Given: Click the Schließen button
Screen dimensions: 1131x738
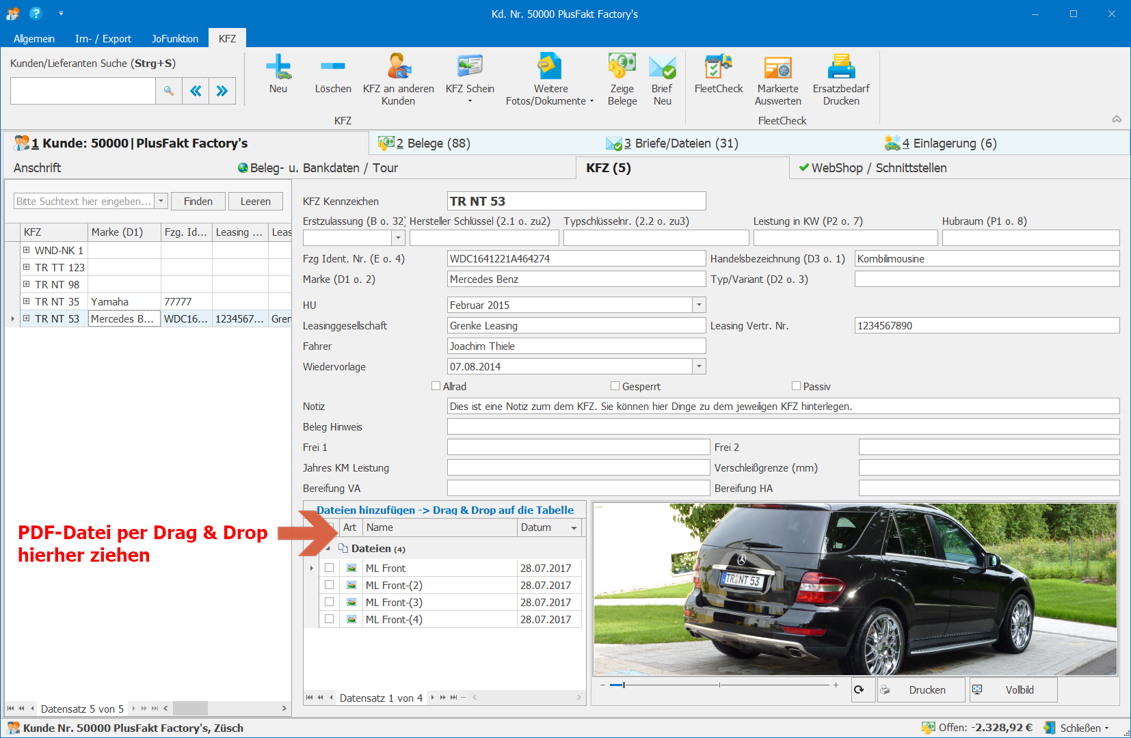Looking at the screenshot, I should [1076, 728].
